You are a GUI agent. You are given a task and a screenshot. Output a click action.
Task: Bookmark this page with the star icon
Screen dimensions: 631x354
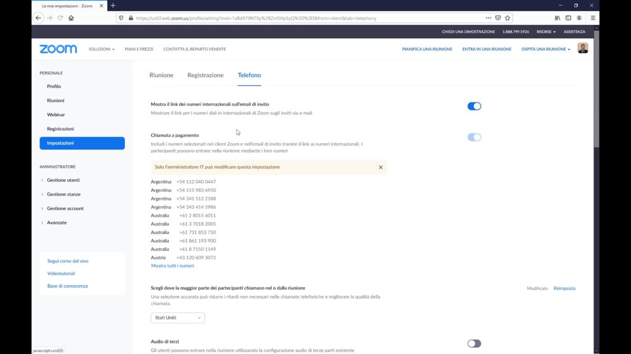tap(507, 18)
